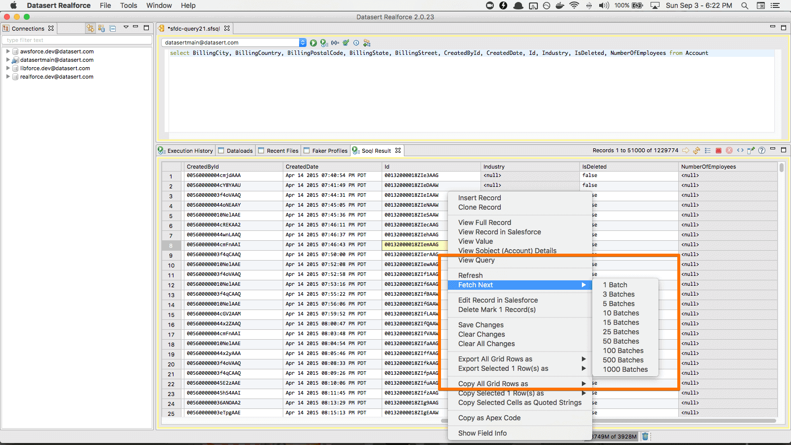
Task: Open the datasertmain@datasert.com connection dropdown
Action: [x=303, y=43]
